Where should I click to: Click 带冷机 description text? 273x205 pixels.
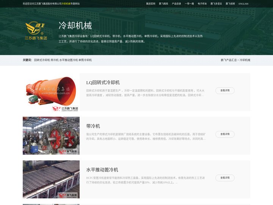tap(146, 137)
